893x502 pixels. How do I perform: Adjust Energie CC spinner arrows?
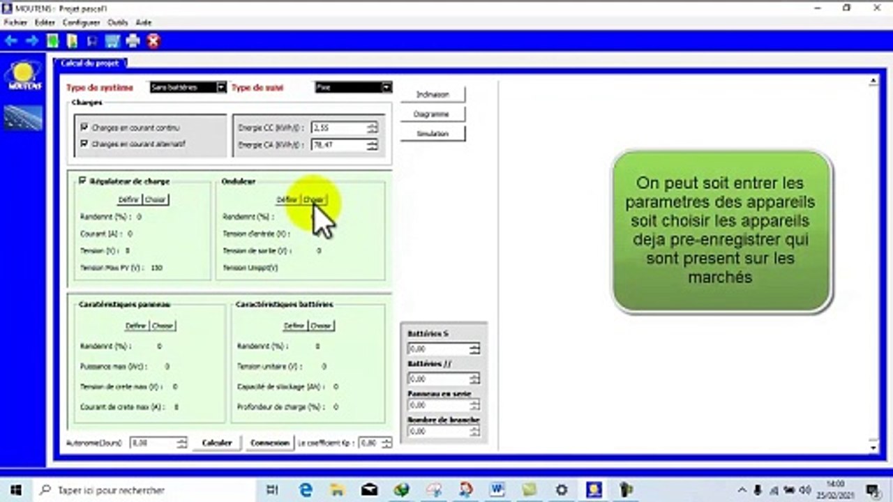373,128
